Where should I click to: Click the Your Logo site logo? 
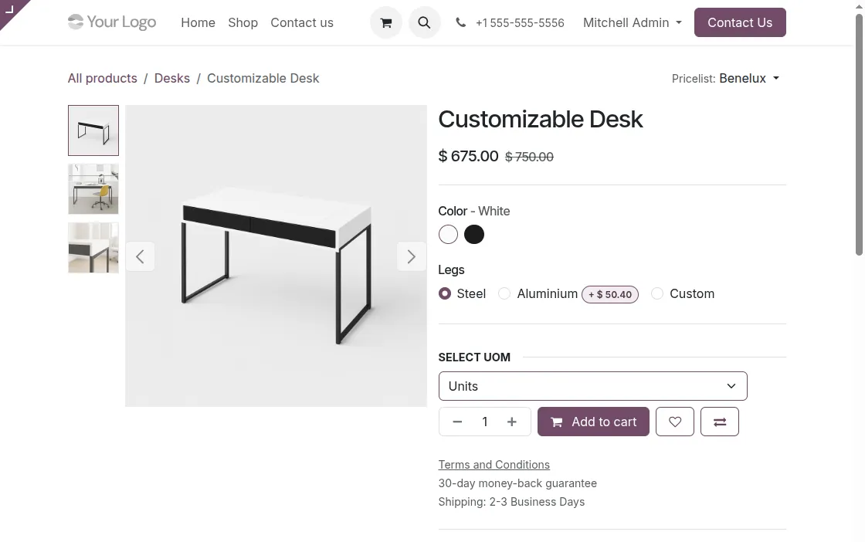coord(111,22)
